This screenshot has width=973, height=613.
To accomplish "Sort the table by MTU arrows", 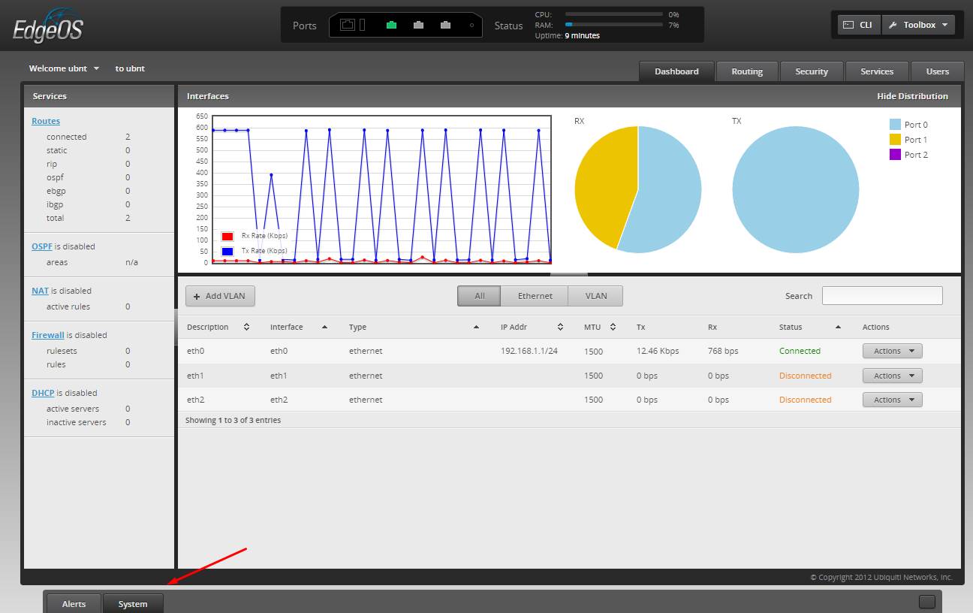I will 613,328.
